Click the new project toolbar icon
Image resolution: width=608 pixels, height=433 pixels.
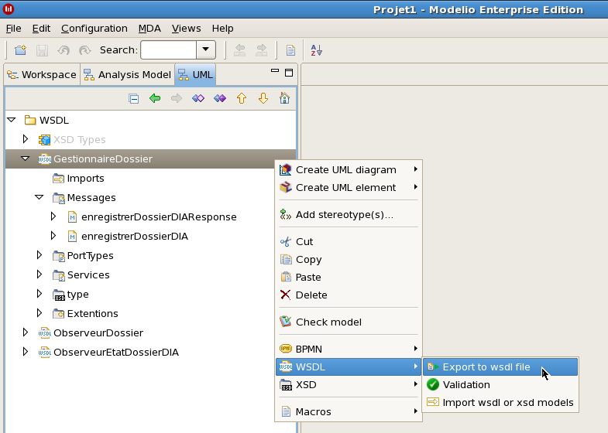point(20,50)
